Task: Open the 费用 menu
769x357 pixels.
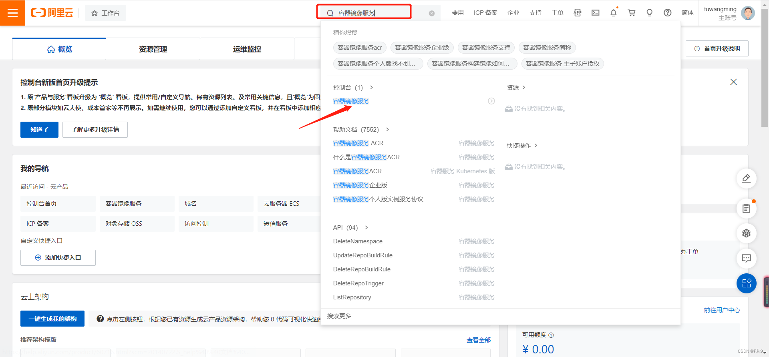Action: [x=457, y=13]
